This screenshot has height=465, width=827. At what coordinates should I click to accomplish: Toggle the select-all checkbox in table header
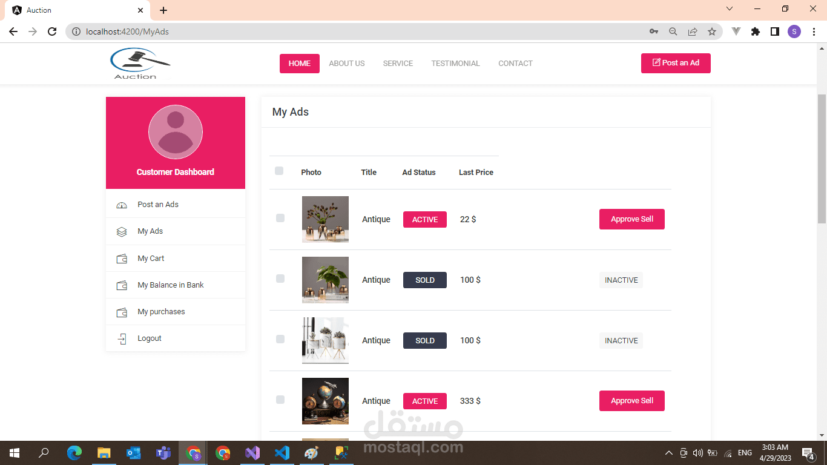(279, 171)
